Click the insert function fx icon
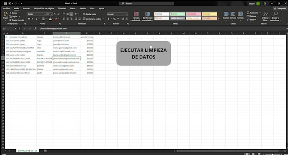The width and height of the screenshot is (288, 155). (35, 29)
